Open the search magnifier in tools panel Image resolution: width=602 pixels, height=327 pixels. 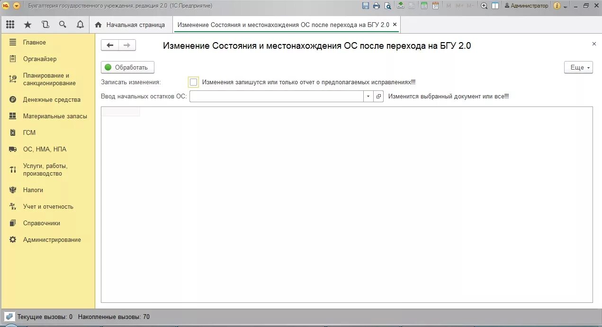(x=63, y=25)
